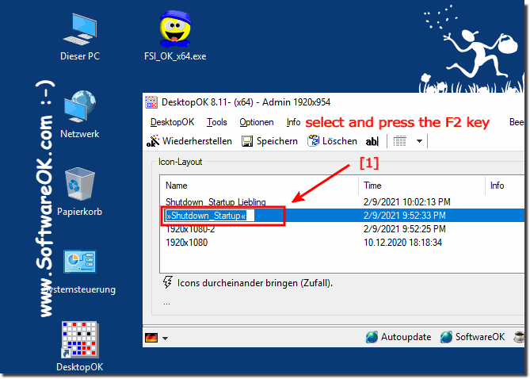Image resolution: width=530 pixels, height=379 pixels.
Task: Open the Optionen menu
Action: click(x=257, y=122)
